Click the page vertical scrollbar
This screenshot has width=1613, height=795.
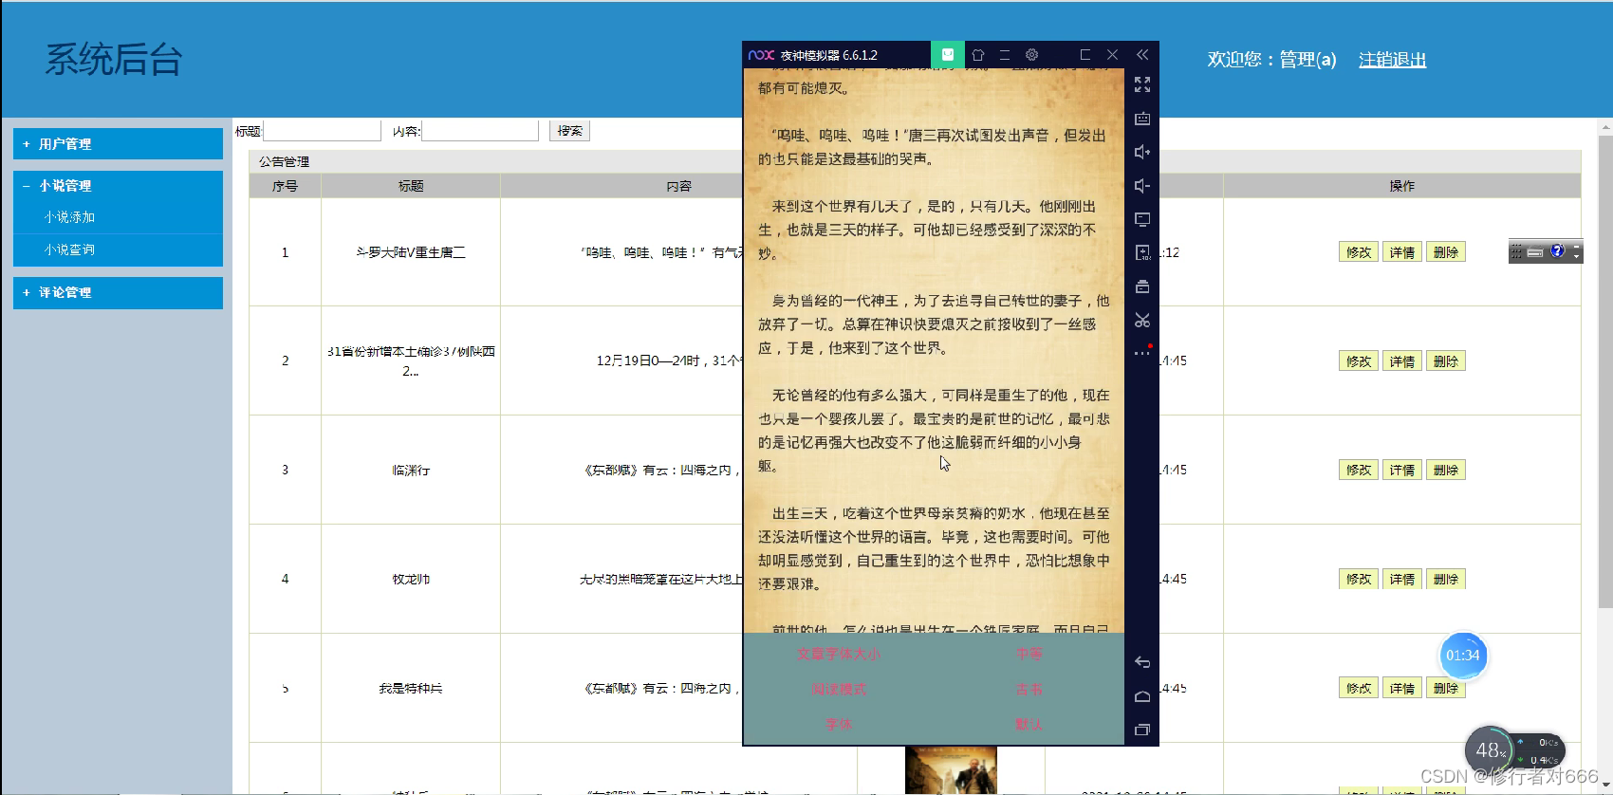point(1605,370)
